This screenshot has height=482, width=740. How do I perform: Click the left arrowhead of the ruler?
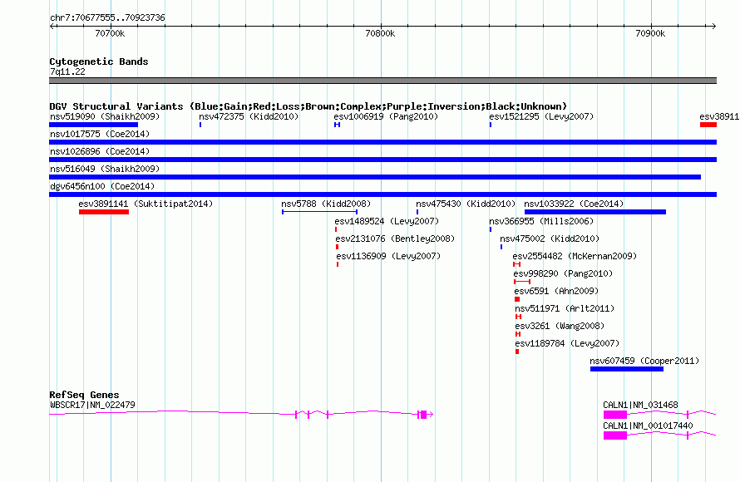(52, 26)
